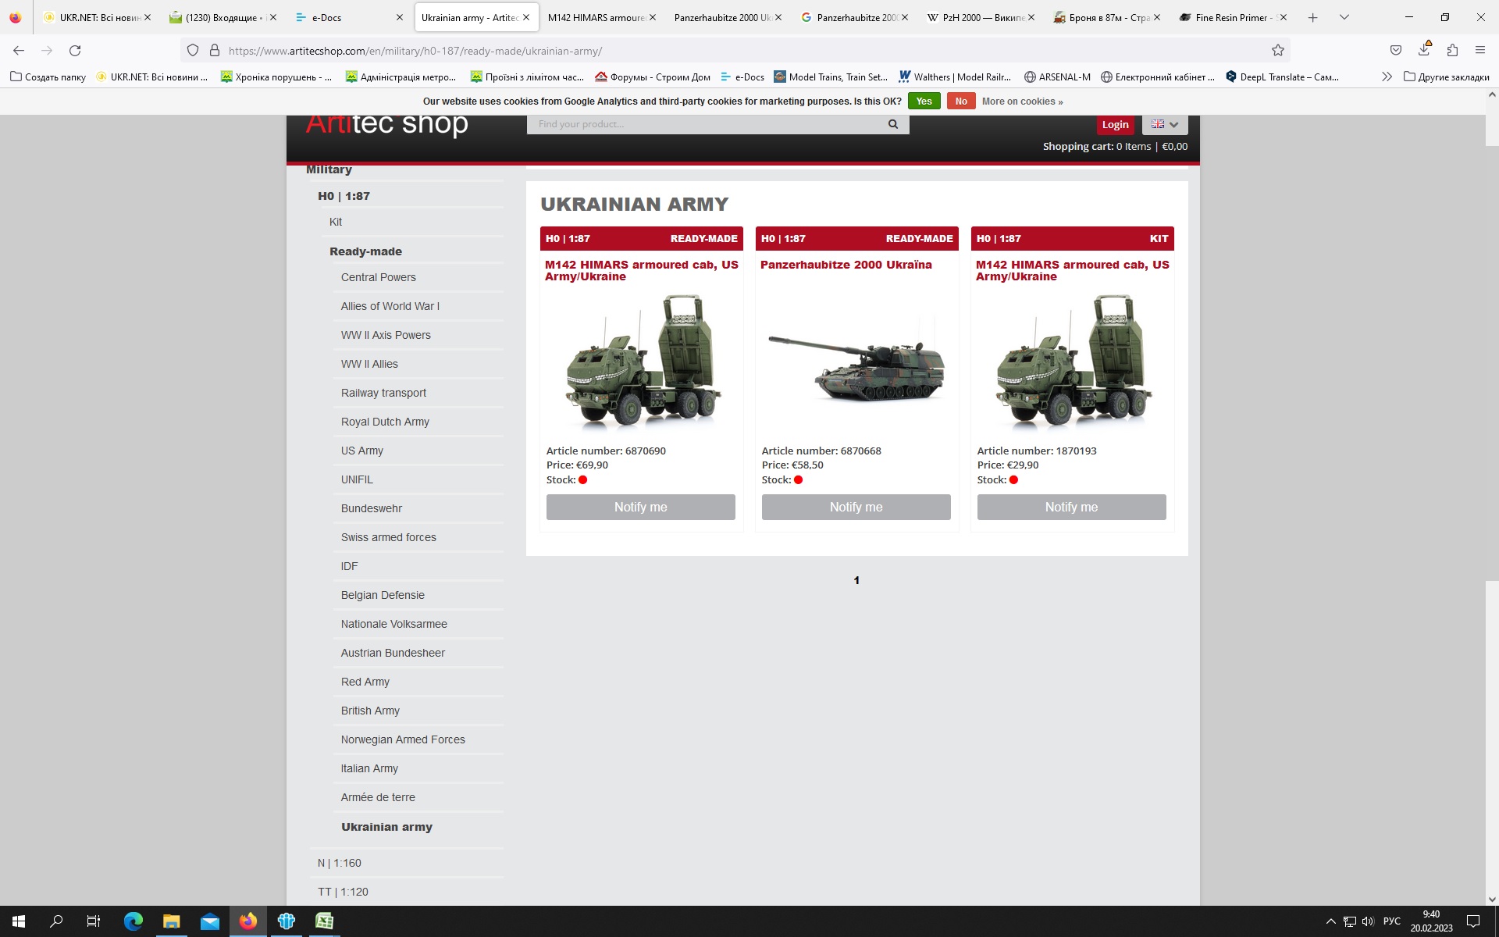Open the Firefox extensions puzzle icon
The height and width of the screenshot is (937, 1499).
point(1452,51)
